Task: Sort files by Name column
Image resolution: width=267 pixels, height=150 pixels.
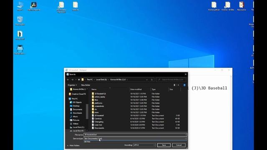Action: coord(94,90)
